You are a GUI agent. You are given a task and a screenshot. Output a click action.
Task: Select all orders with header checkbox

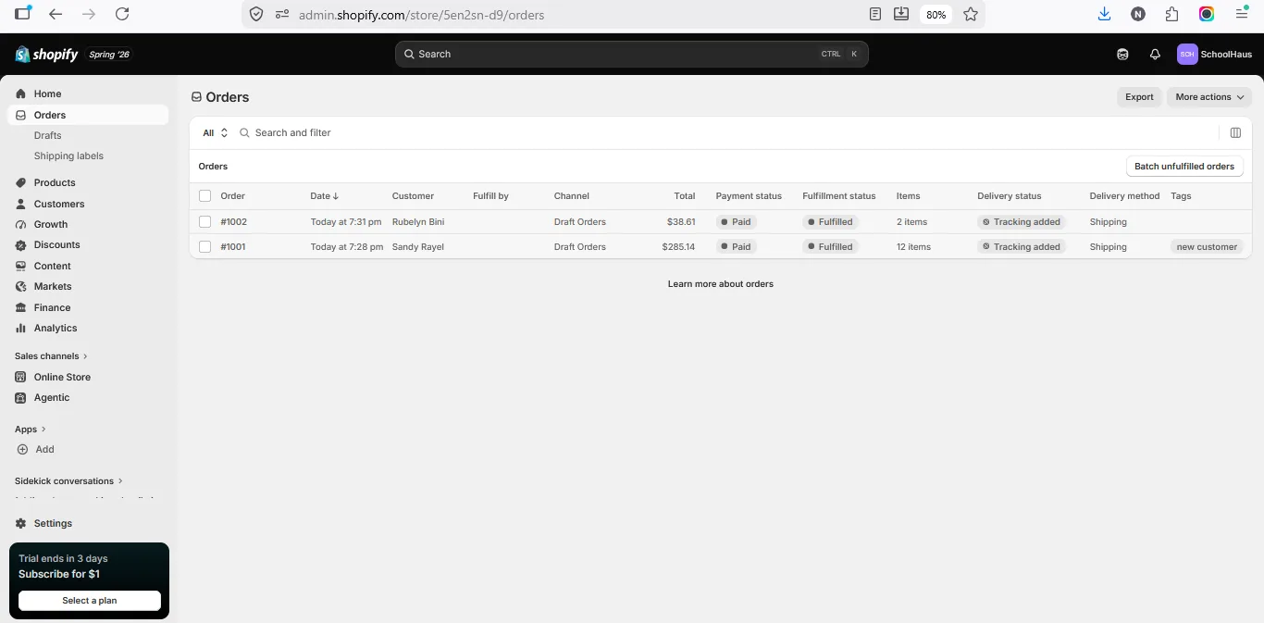click(204, 196)
